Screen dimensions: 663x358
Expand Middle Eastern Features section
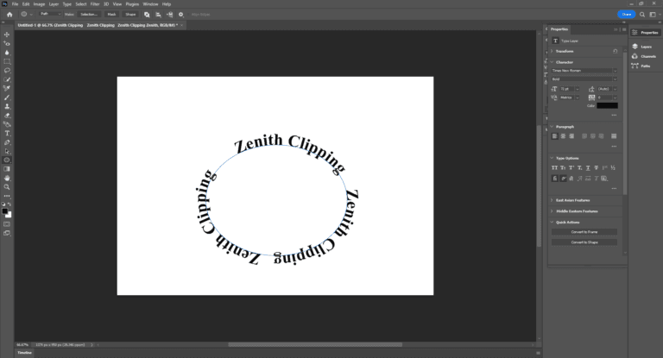pos(552,211)
